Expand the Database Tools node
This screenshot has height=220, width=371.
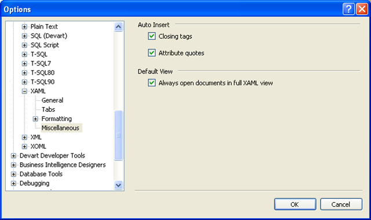pyautogui.click(x=13, y=174)
